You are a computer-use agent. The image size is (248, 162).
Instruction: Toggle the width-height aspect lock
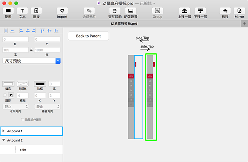(31, 50)
